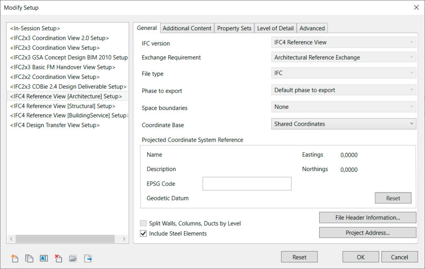Click the scroll right arrow in setup list

124,239
